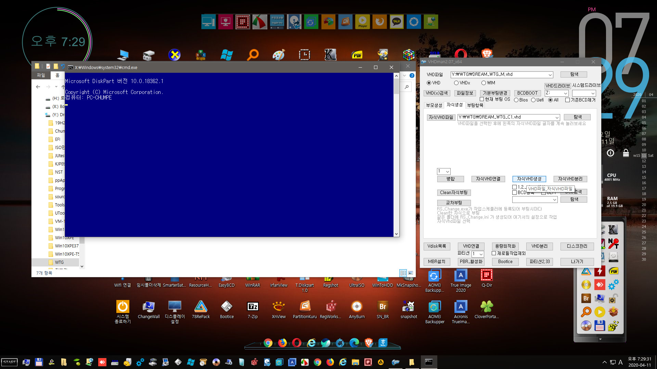Open Brave browser in bottom dock
Viewport: 657px width, 369px height.
pyautogui.click(x=369, y=343)
